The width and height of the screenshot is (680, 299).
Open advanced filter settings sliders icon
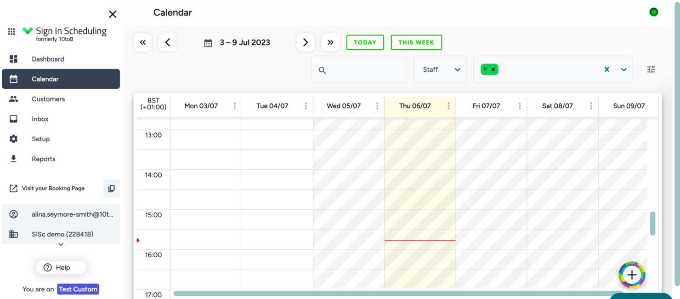point(651,69)
